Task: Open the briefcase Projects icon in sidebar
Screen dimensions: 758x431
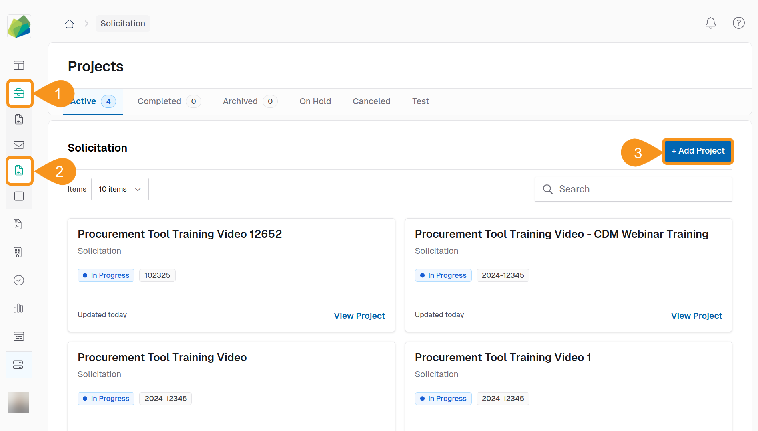Action: pyautogui.click(x=19, y=93)
